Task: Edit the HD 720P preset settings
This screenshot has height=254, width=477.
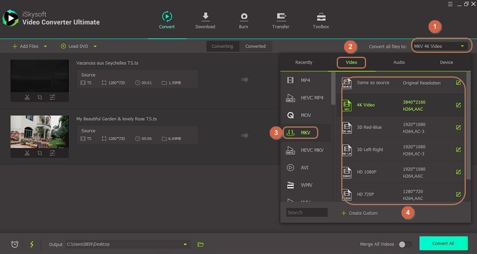Action: click(458, 194)
